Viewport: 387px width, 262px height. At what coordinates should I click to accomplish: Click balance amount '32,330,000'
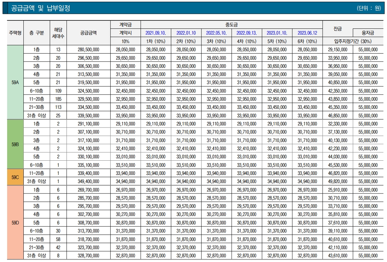click(x=337, y=124)
